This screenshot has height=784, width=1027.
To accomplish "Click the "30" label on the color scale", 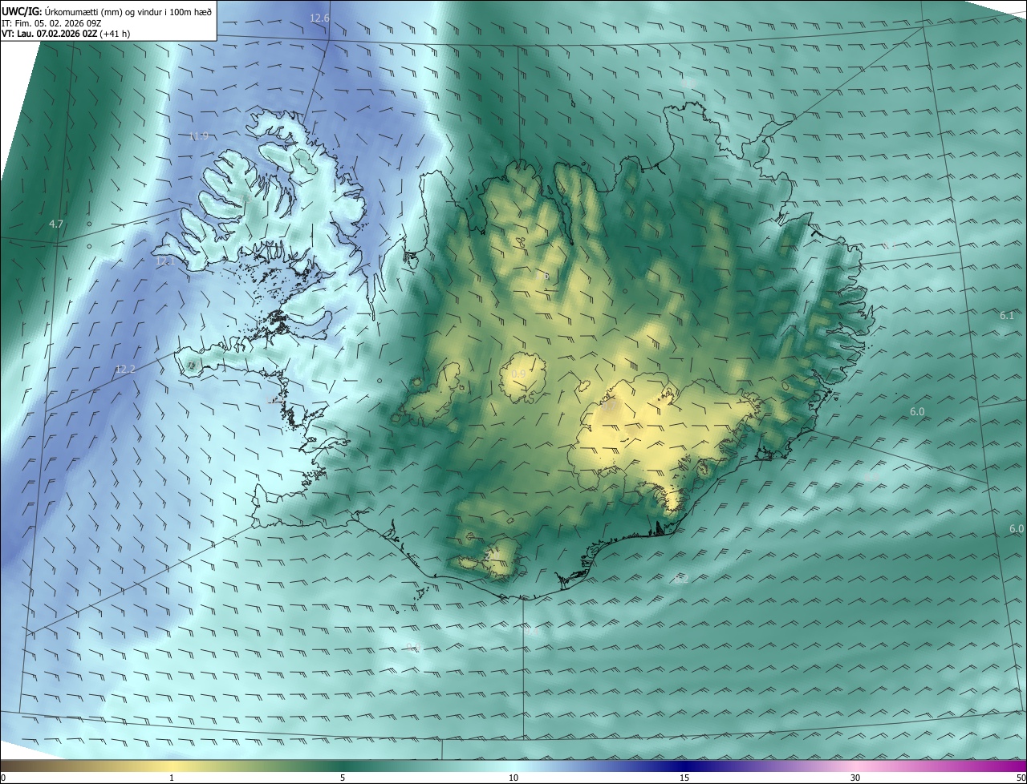I will click(x=855, y=778).
